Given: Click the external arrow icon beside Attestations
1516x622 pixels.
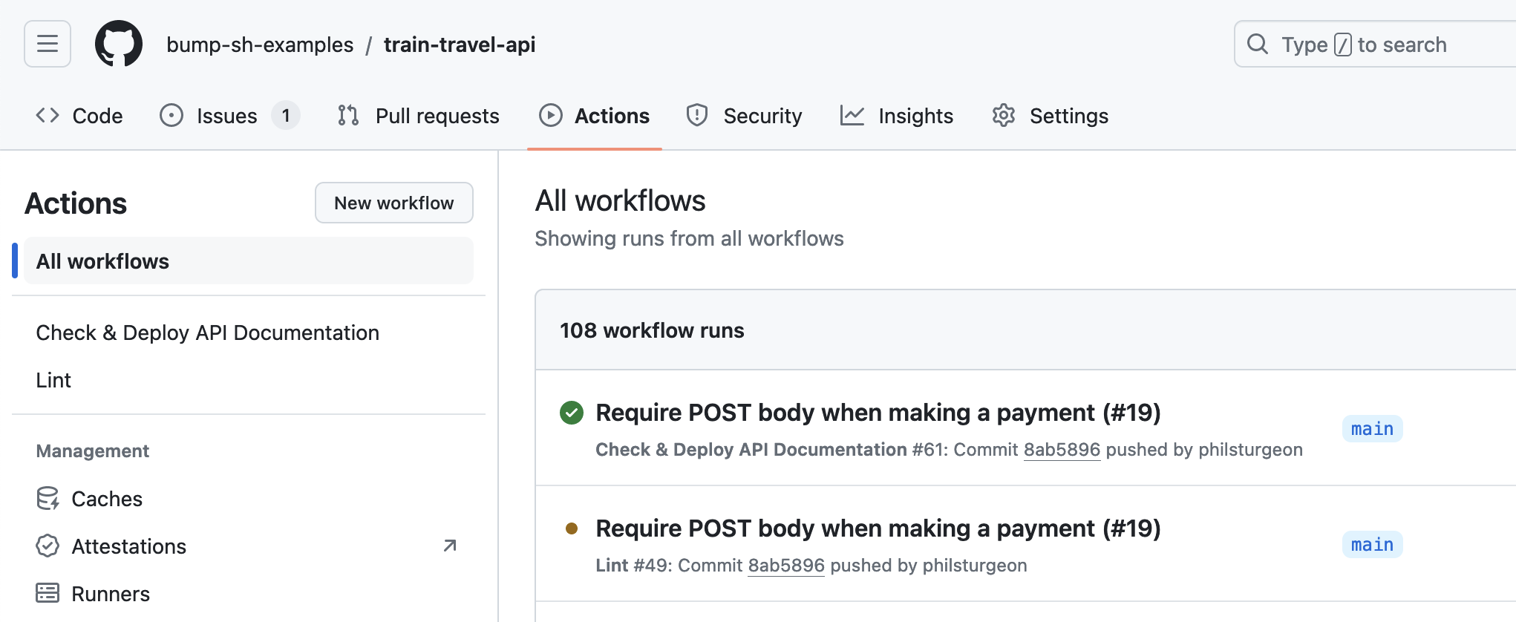Looking at the screenshot, I should [450, 546].
